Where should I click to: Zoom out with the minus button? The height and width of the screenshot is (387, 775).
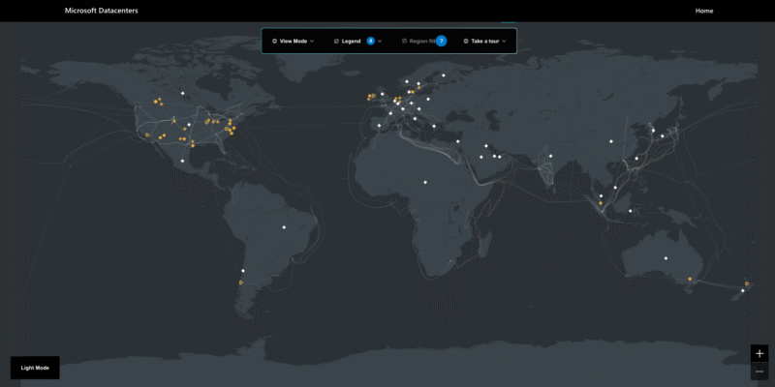point(759,372)
